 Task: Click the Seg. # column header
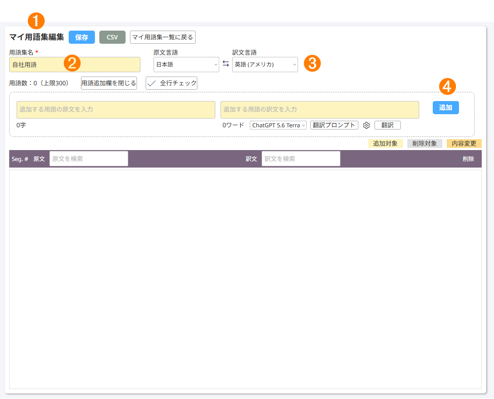click(x=20, y=159)
